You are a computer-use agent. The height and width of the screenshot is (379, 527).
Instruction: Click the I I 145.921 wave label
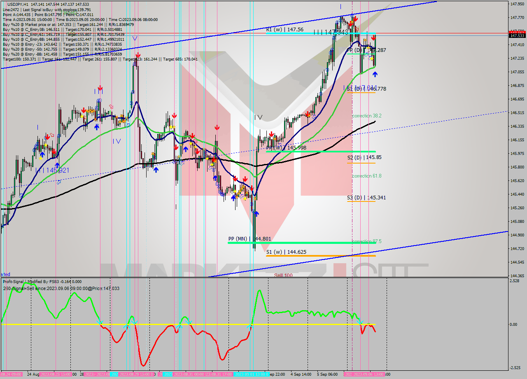[x=53, y=170]
